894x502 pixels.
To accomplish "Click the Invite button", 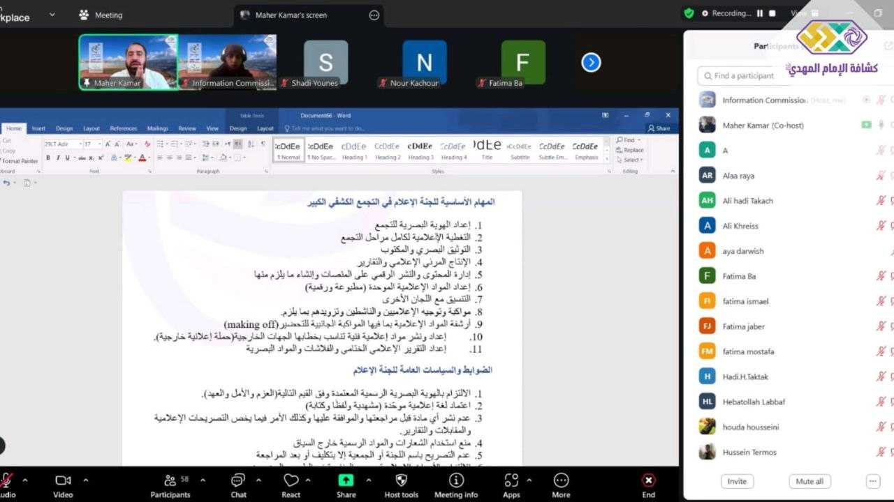I will 737,481.
